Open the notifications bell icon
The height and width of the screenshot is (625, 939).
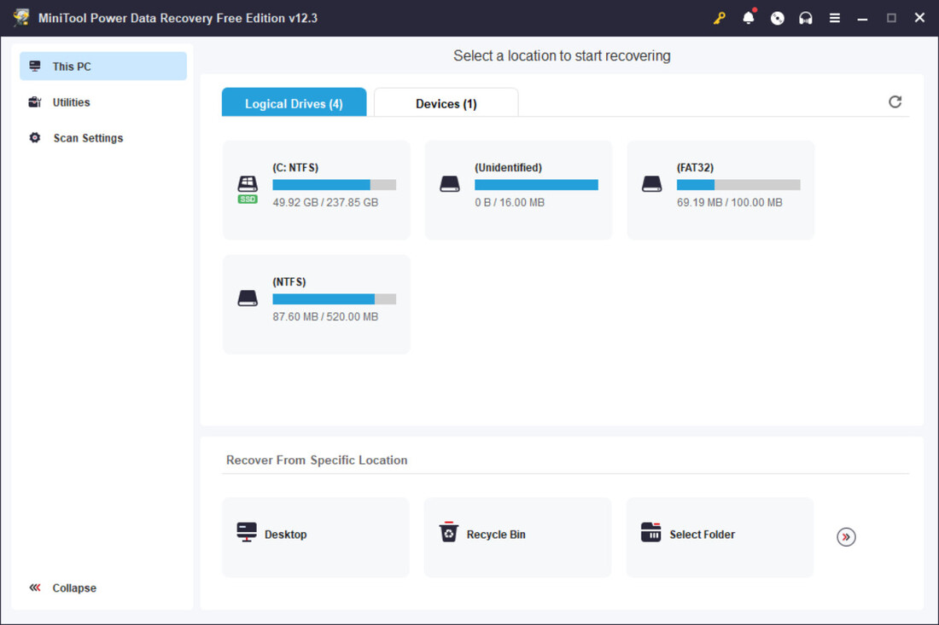coord(749,17)
